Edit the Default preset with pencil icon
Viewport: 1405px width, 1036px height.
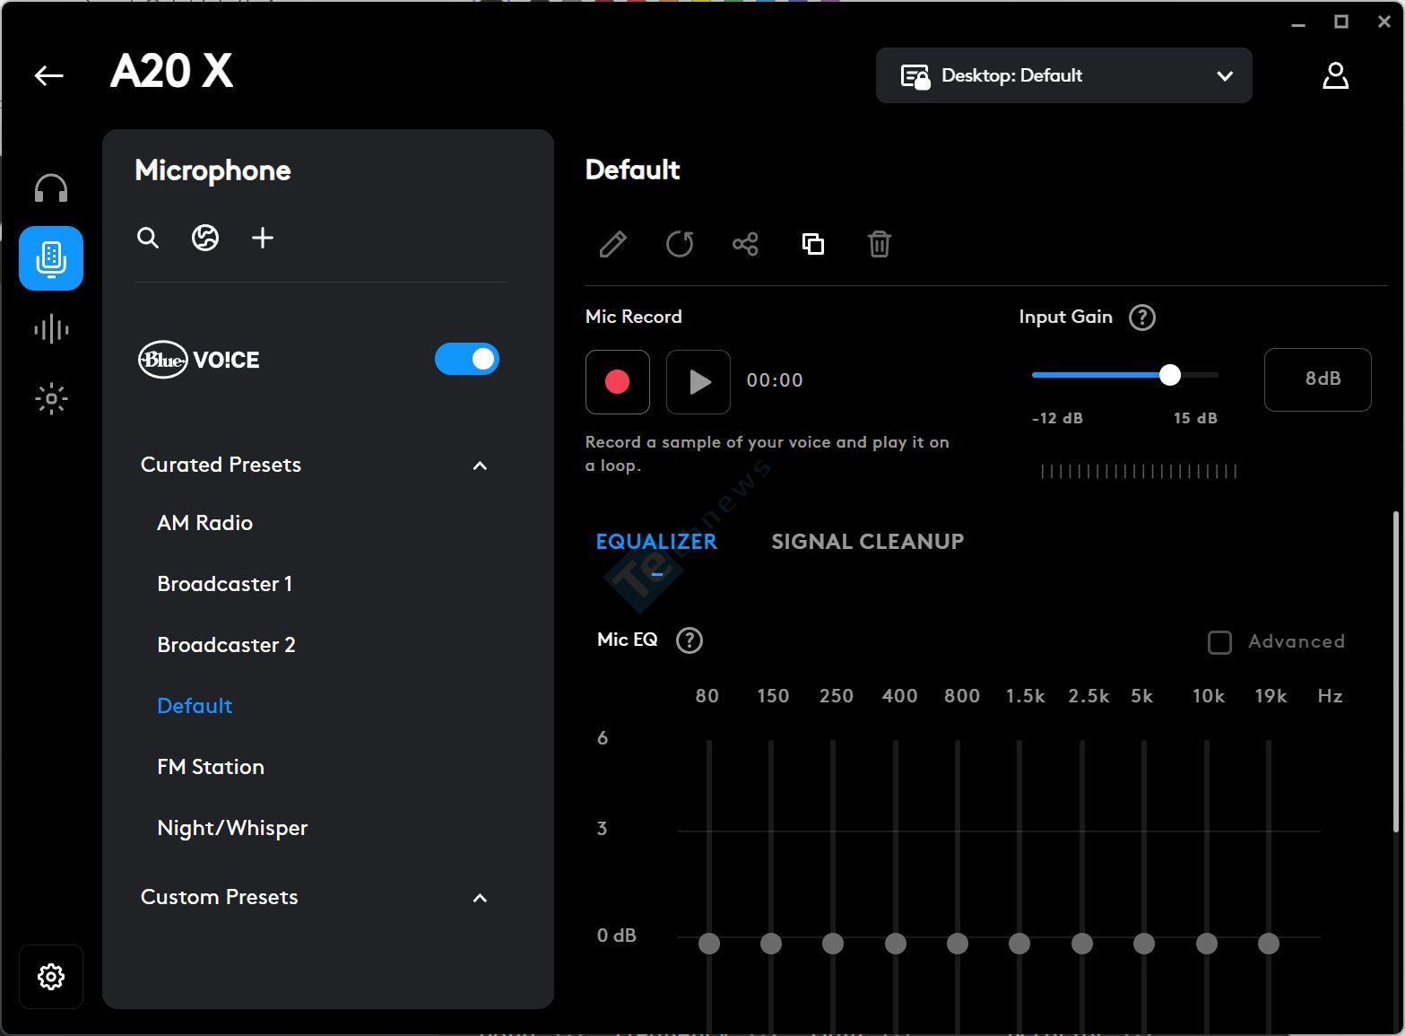click(x=612, y=244)
